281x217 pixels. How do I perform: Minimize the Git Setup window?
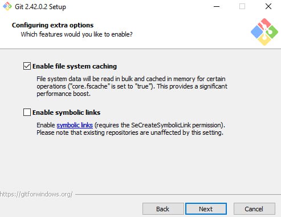217,6
